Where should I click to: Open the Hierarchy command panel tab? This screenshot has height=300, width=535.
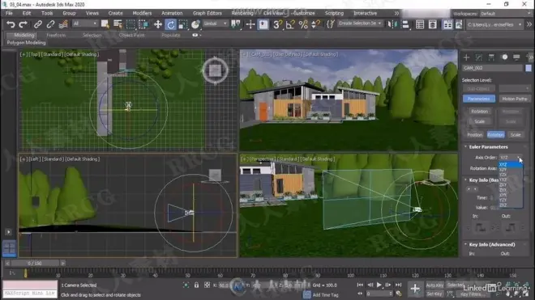pos(491,57)
